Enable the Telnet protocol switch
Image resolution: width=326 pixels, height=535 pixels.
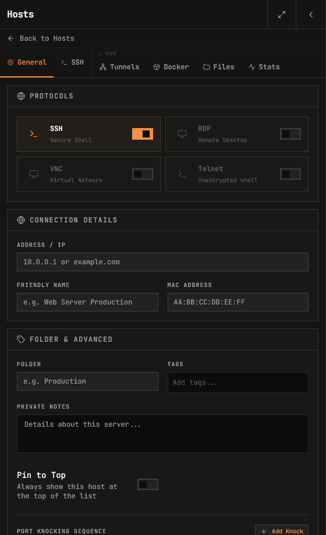point(290,174)
